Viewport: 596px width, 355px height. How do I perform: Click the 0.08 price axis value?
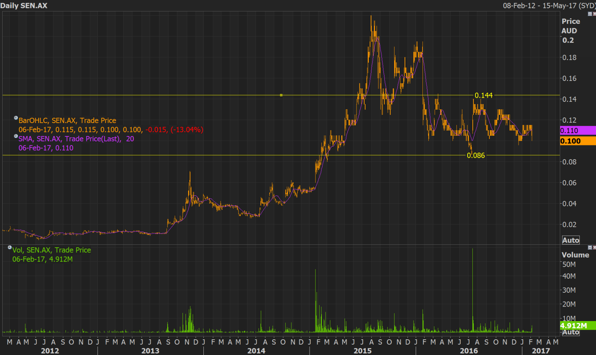click(x=569, y=162)
